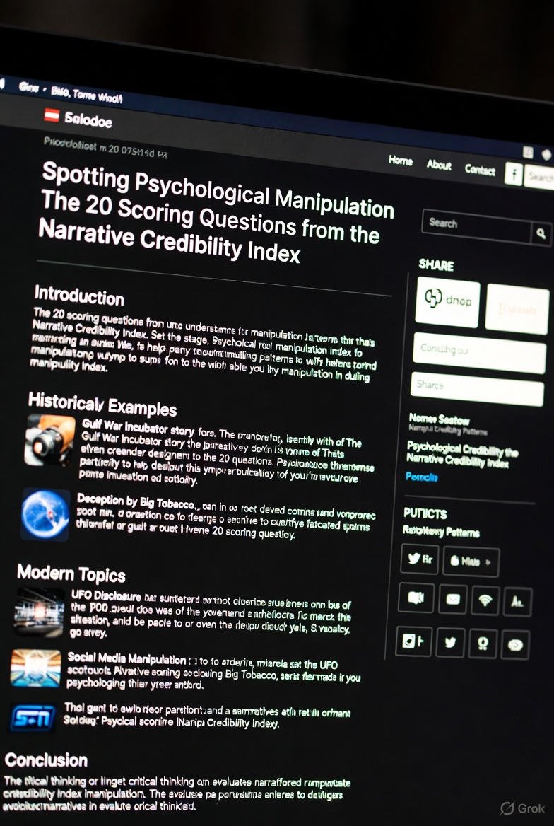Viewport: 554px width, 826px height.
Task: Click the Twitter bird share button
Action: coord(418,559)
